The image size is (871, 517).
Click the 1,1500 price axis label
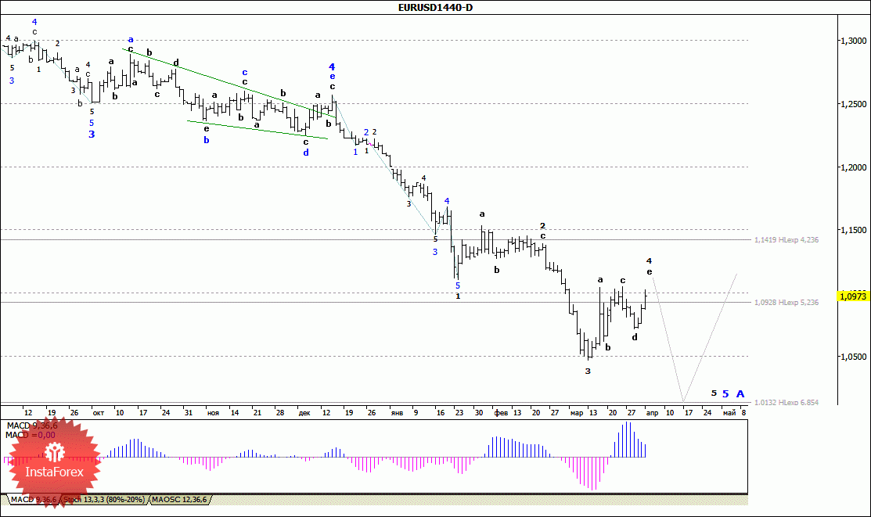click(853, 230)
